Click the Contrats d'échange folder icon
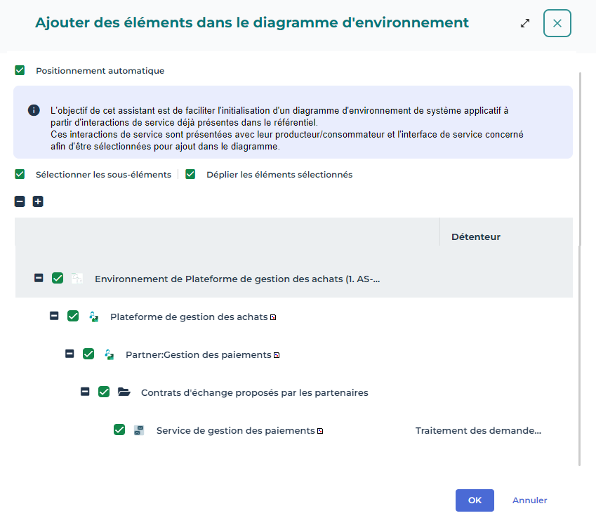Viewport: 596px width, 532px height. pyautogui.click(x=124, y=392)
